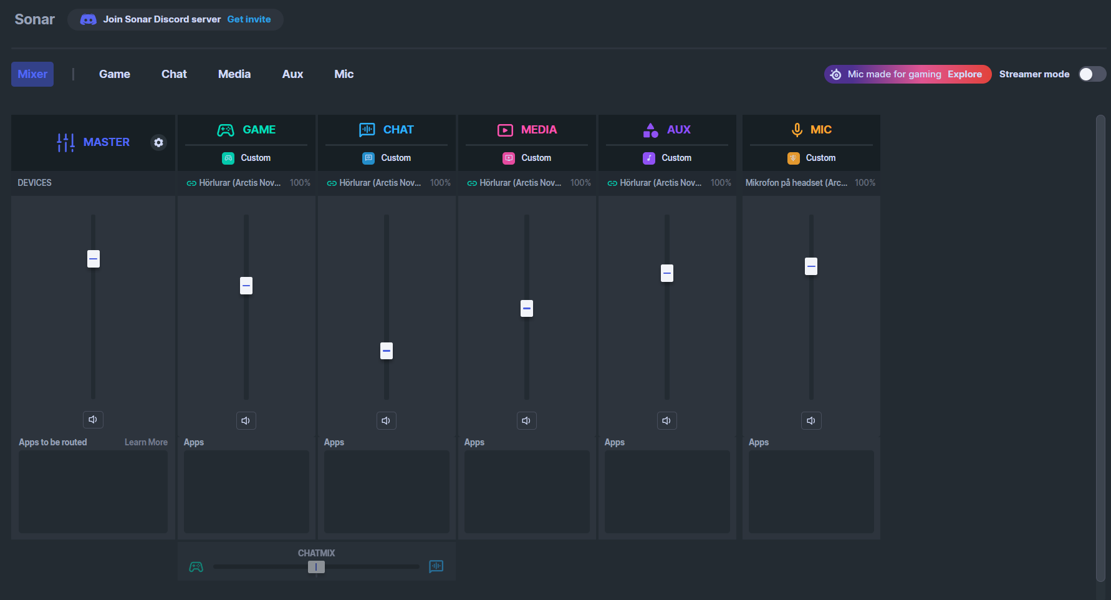Click the MASTER mixer sliders icon
1111x600 pixels.
pyautogui.click(x=65, y=143)
